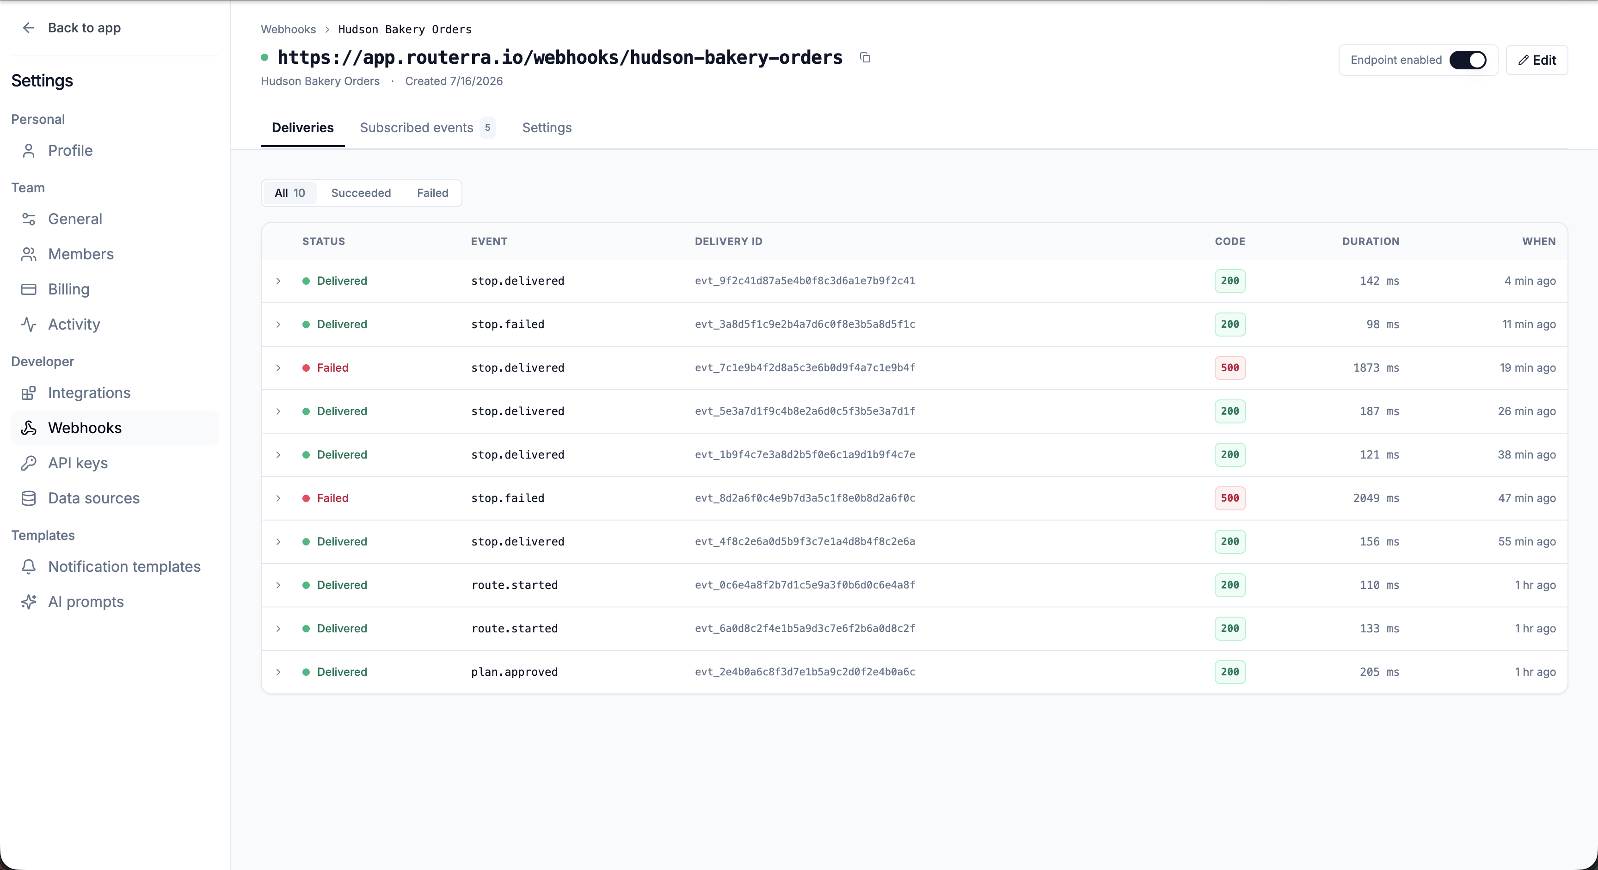
Task: Click the Back to app arrow icon
Action: tap(28, 28)
